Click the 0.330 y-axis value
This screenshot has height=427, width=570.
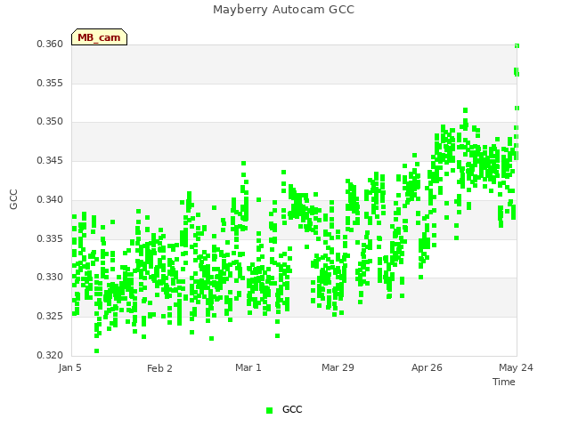pos(50,277)
